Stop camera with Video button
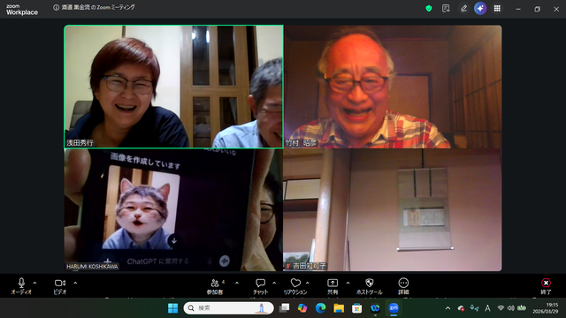This screenshot has width=566, height=318. (x=60, y=286)
